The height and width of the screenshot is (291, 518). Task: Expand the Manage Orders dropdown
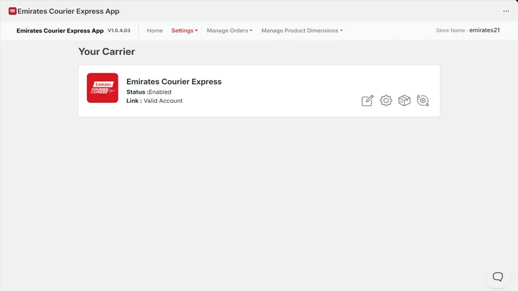tap(230, 30)
